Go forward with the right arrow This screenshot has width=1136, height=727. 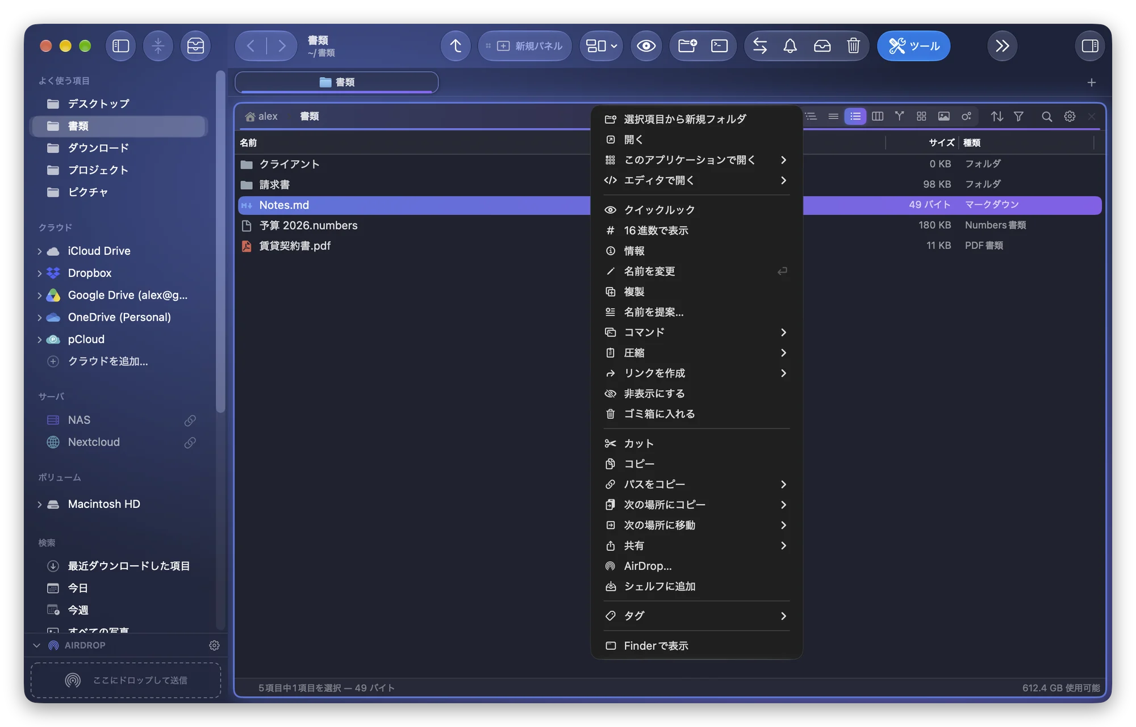pyautogui.click(x=282, y=45)
